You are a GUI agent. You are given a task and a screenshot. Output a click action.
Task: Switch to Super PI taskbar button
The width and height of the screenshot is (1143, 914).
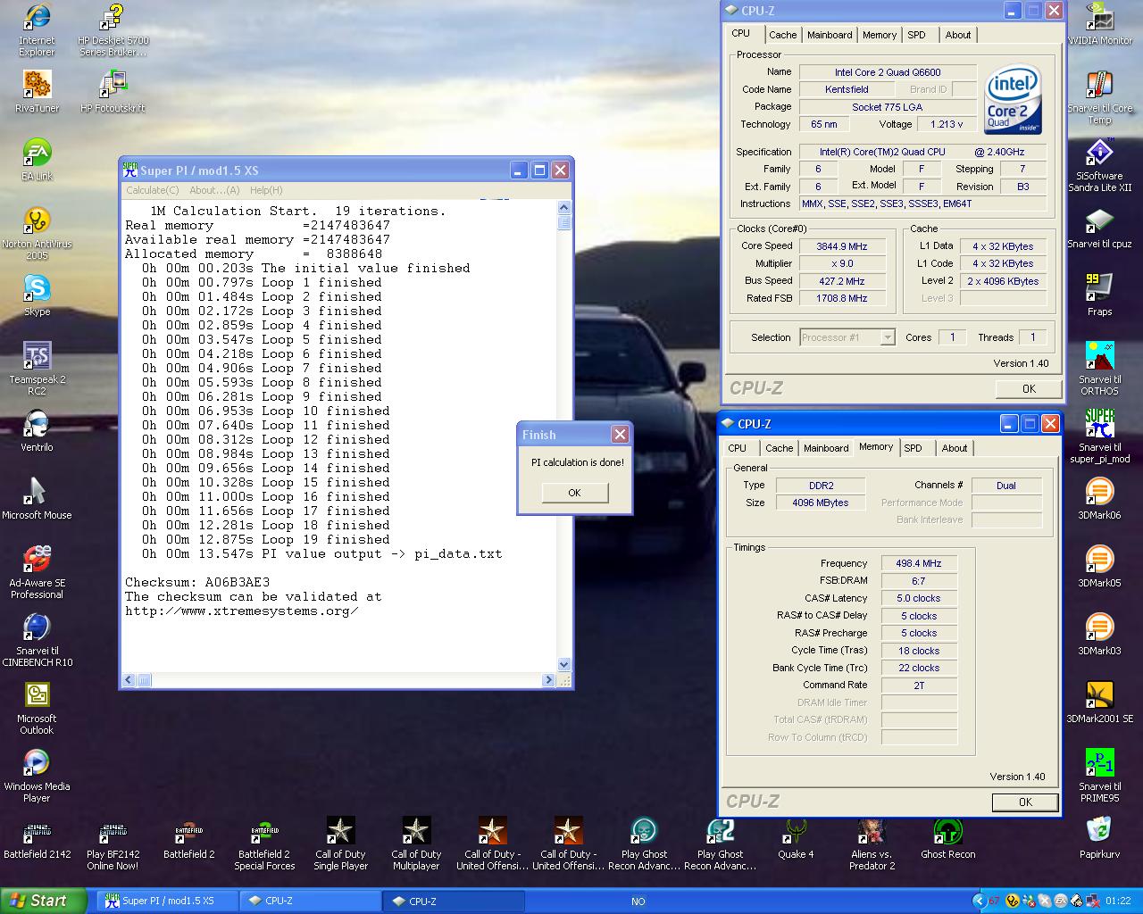pyautogui.click(x=168, y=901)
